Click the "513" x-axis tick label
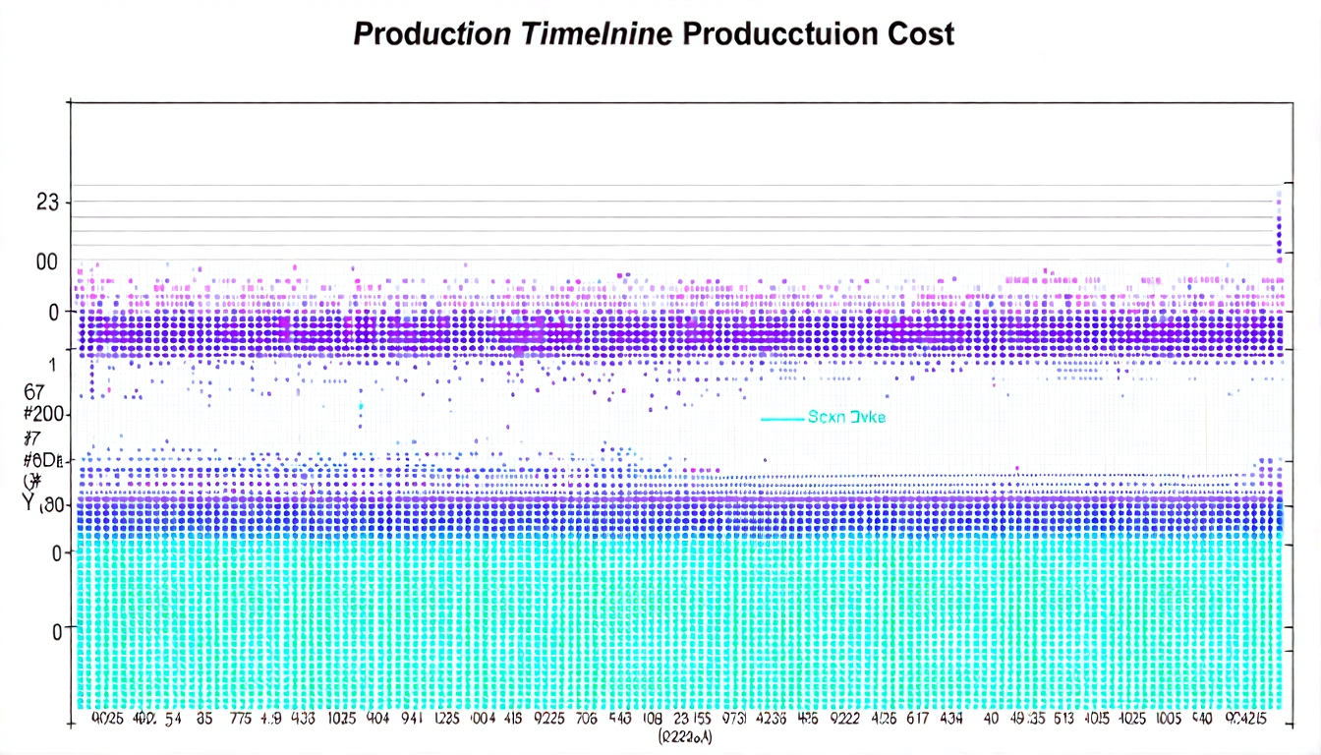 (x=1063, y=719)
